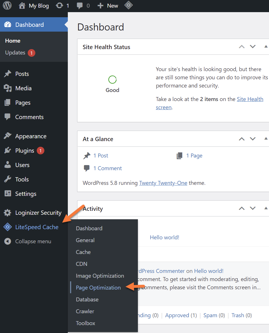Click the WordPress logo in admin bar
This screenshot has height=333, width=269.
click(7, 6)
